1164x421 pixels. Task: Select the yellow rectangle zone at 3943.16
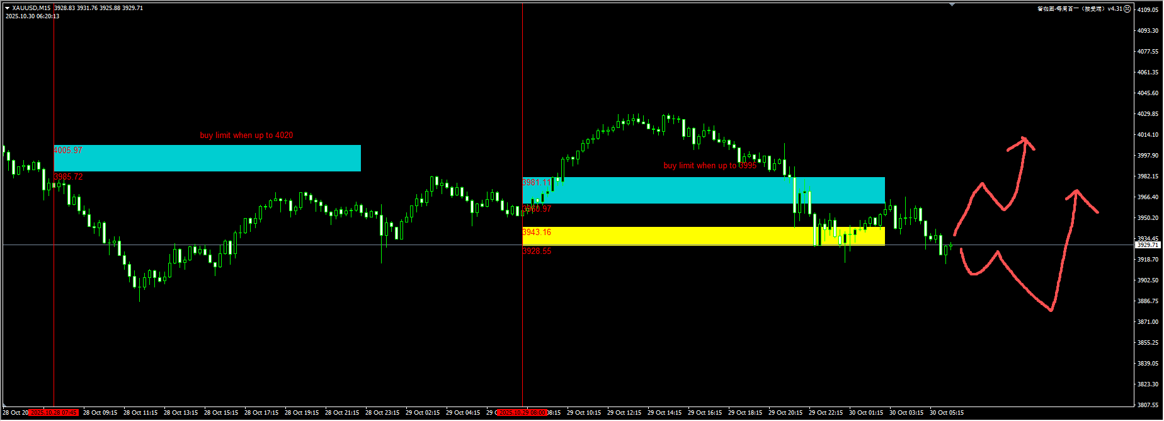tap(668, 236)
